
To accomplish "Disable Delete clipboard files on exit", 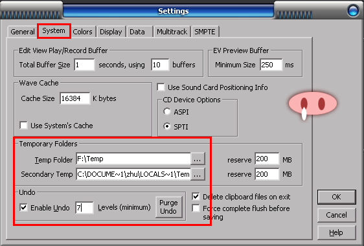I will pyautogui.click(x=196, y=197).
